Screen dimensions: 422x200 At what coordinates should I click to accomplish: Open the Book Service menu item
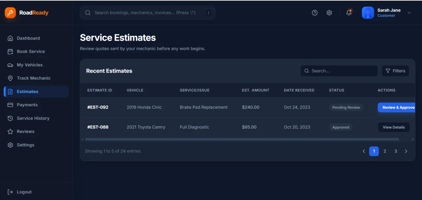pos(36,51)
